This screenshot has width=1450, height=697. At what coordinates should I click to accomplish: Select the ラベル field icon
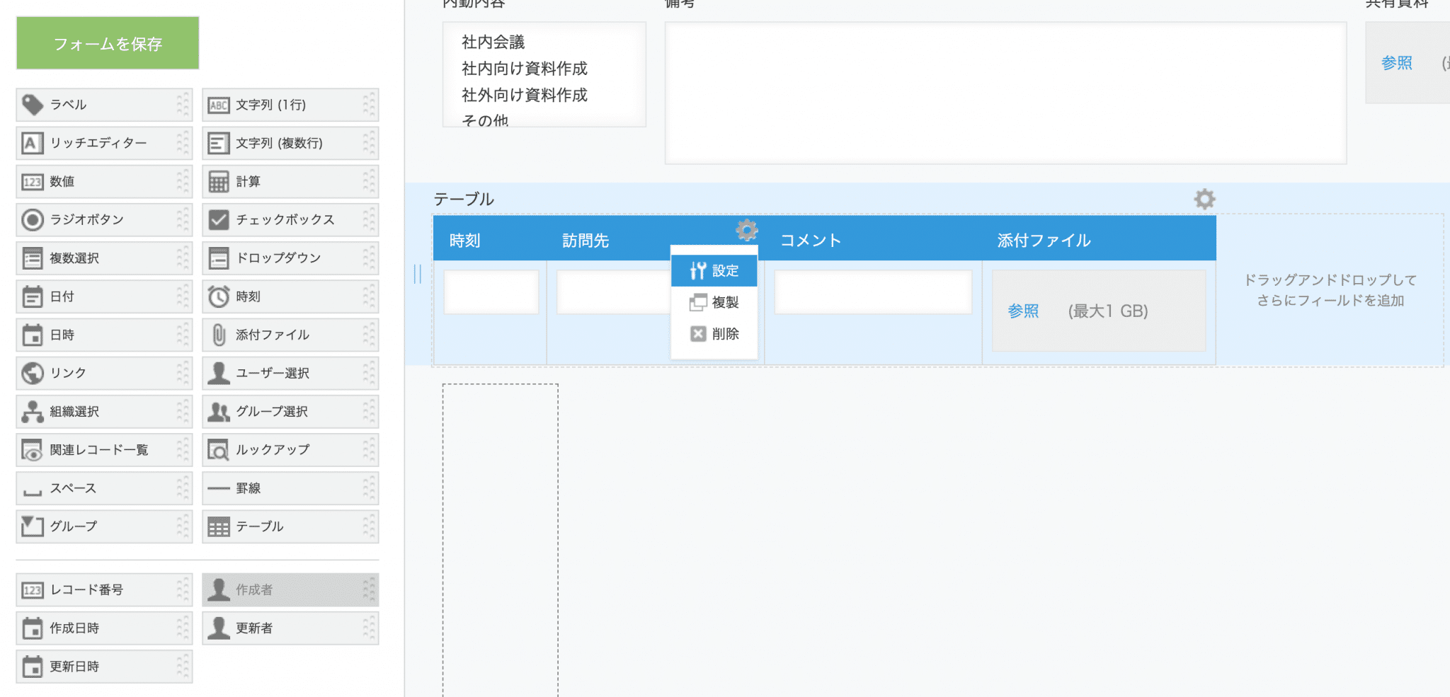[x=33, y=105]
